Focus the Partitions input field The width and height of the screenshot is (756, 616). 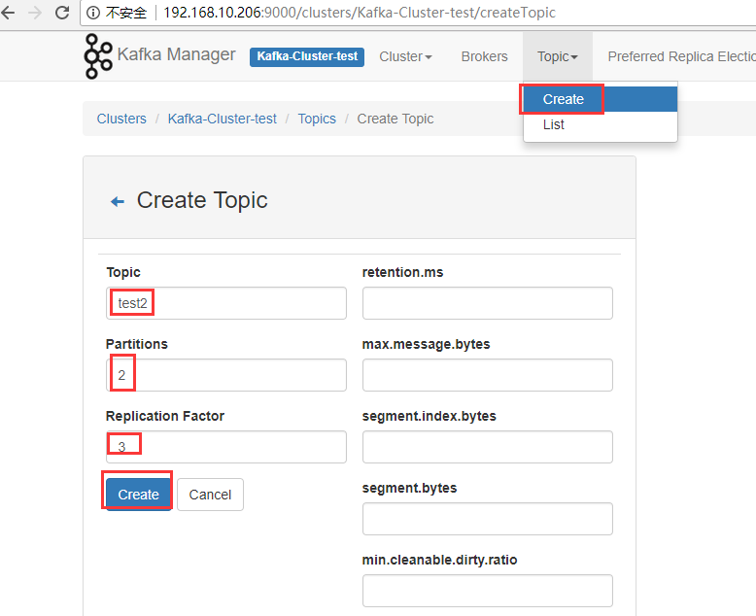pyautogui.click(x=226, y=375)
